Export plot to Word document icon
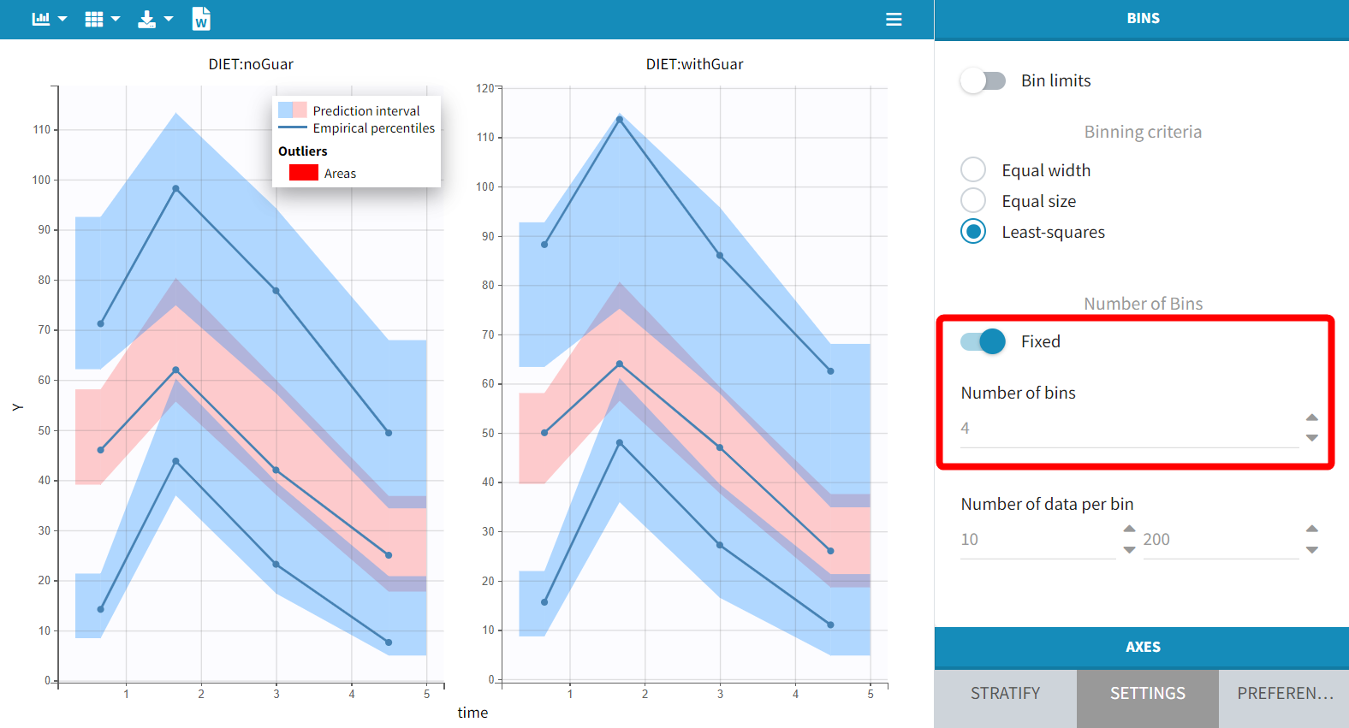 coord(201,19)
